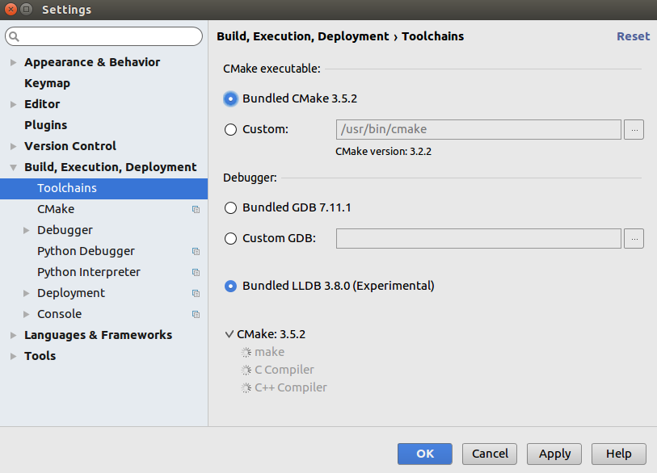Click Apply to save changes
The height and width of the screenshot is (473, 657).
[x=554, y=454]
